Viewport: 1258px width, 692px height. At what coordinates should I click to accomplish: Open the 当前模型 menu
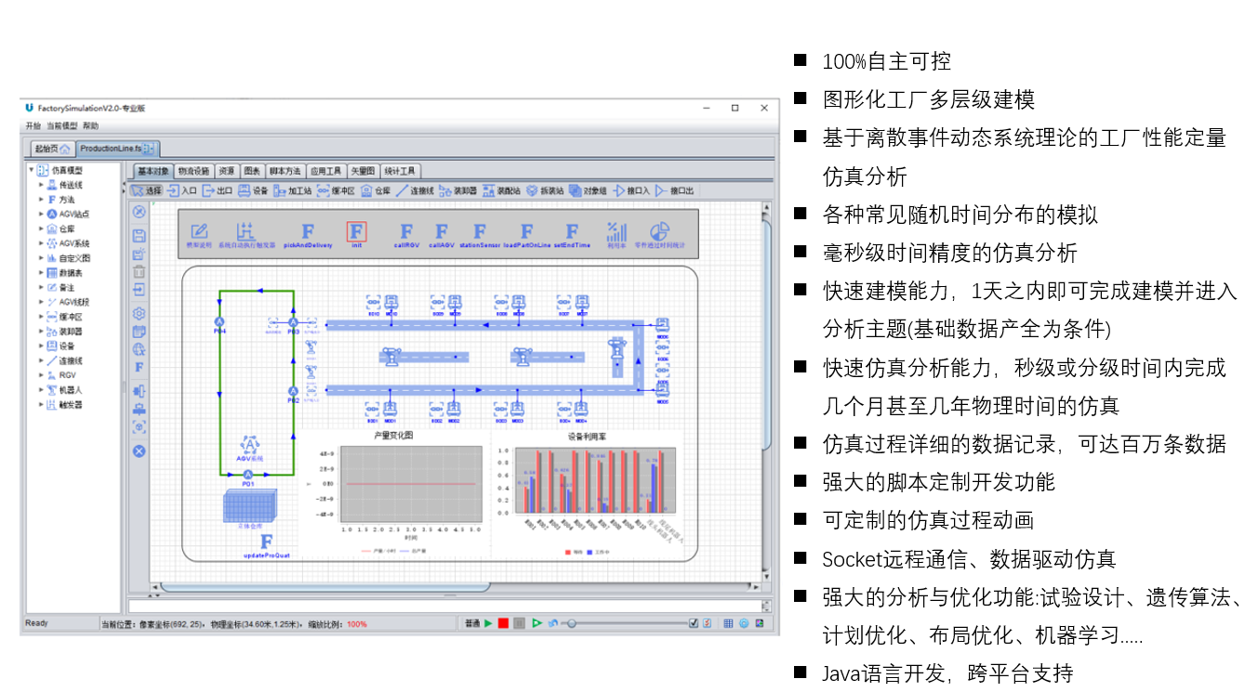click(61, 125)
